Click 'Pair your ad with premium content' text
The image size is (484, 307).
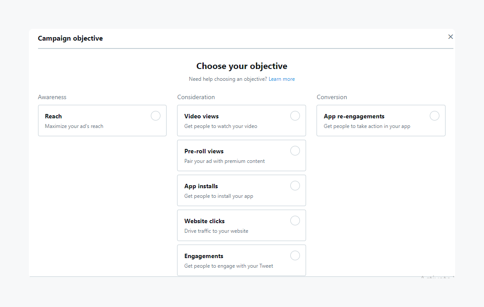point(224,161)
